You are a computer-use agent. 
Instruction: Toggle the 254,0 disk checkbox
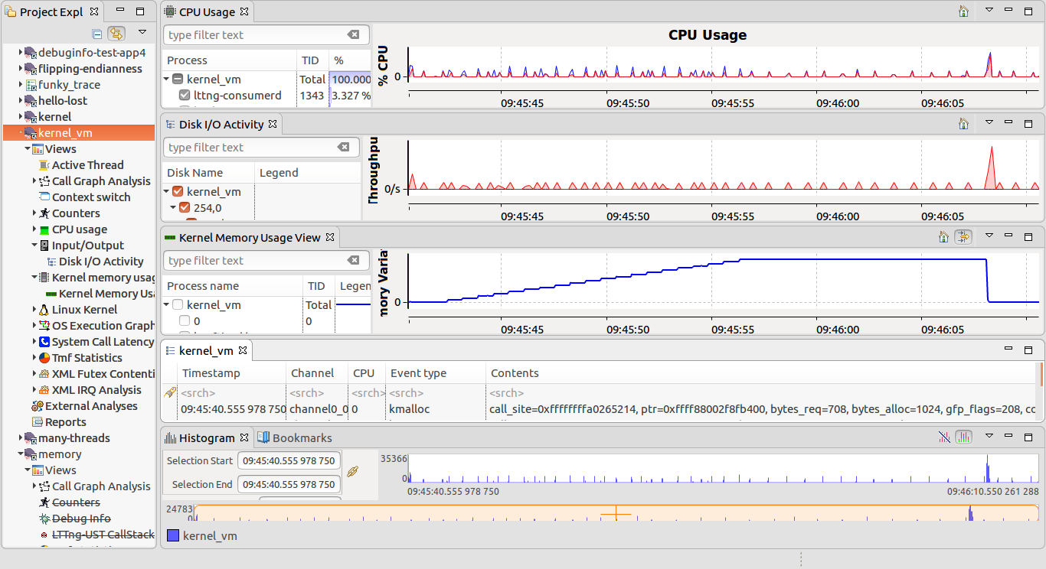[184, 207]
